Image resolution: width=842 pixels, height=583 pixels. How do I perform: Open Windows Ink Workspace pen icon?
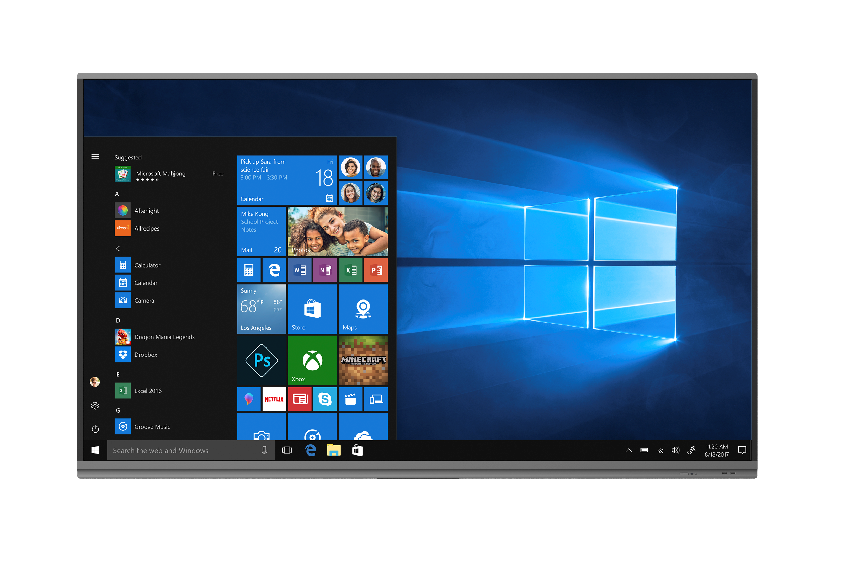click(x=691, y=450)
